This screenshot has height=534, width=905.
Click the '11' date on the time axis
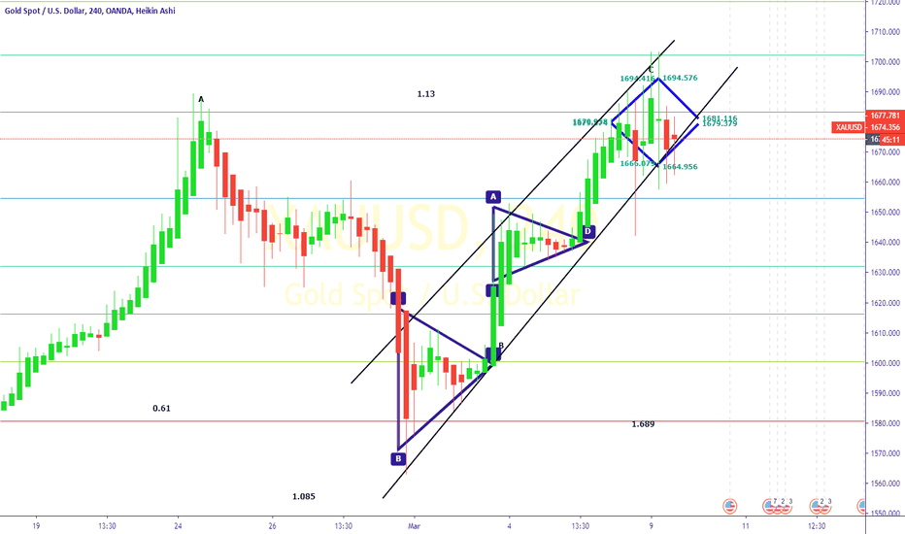(746, 526)
